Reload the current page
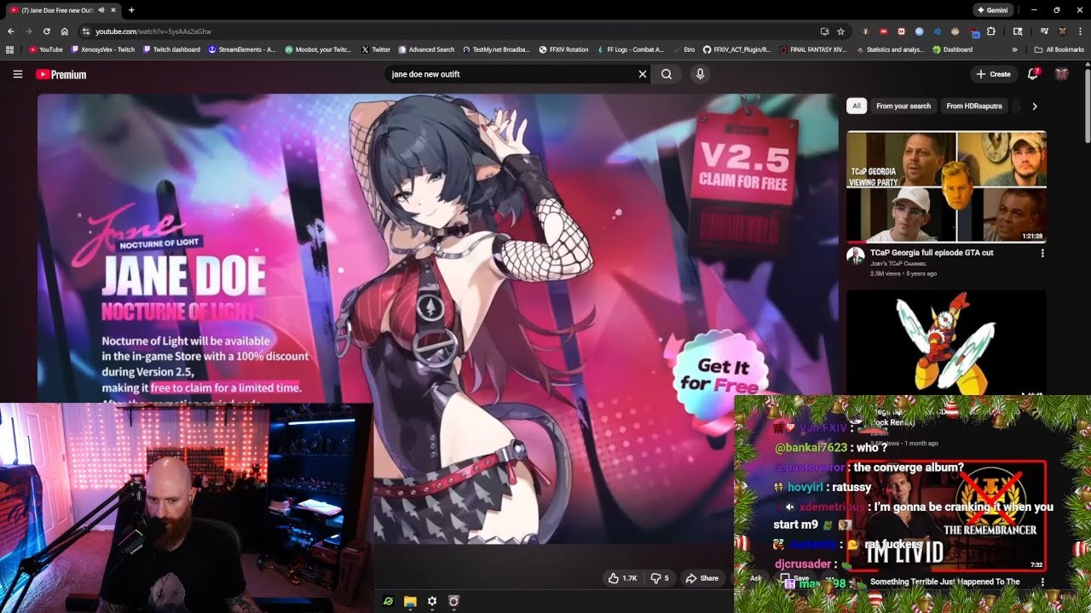The image size is (1091, 613). tap(47, 31)
